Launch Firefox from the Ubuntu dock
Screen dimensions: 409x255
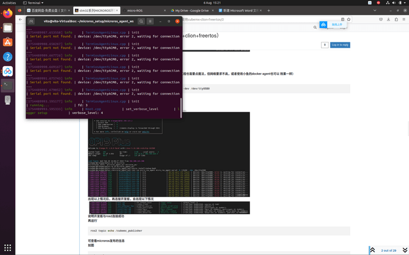pyautogui.click(x=8, y=13)
